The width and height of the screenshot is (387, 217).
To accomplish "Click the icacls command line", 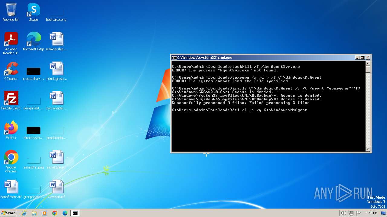I will pos(266,88).
